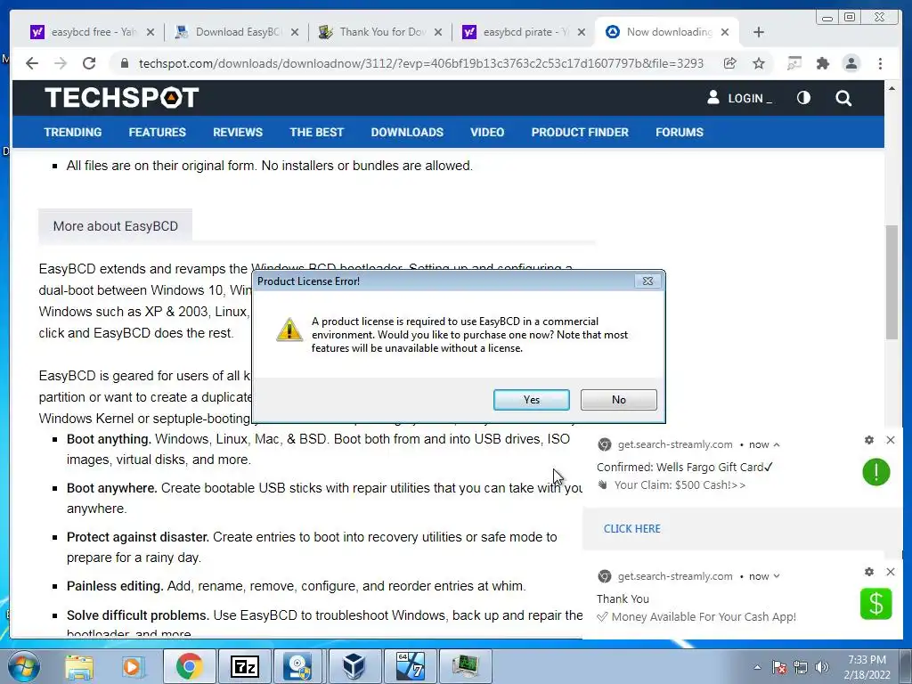Open the Extensions puzzle piece icon
The image size is (912, 684).
[x=822, y=63]
